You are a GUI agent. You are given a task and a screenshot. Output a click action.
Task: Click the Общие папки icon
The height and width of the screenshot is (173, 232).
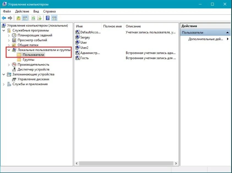coord(14,45)
